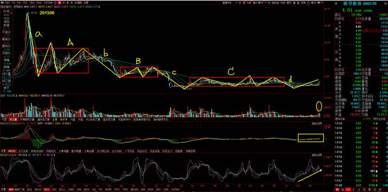Viewport: 388px width, 192px height.
Task: Click the small icon left of stock name
Action: click(336, 3)
